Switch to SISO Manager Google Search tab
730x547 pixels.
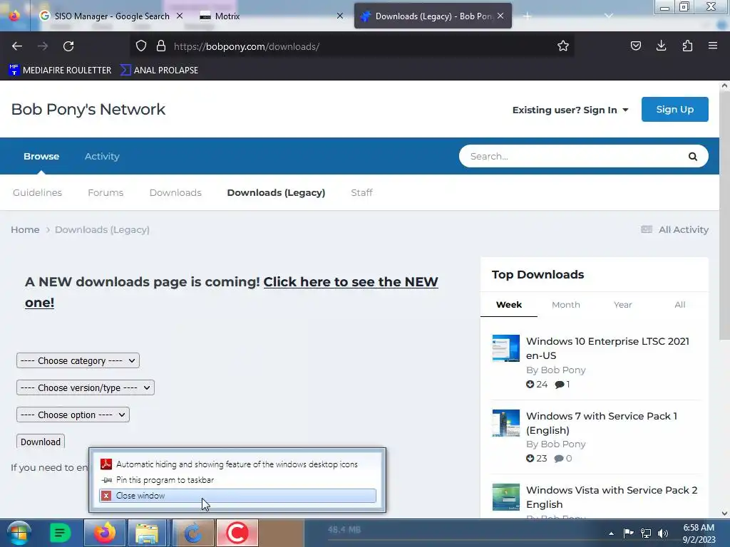point(112,16)
